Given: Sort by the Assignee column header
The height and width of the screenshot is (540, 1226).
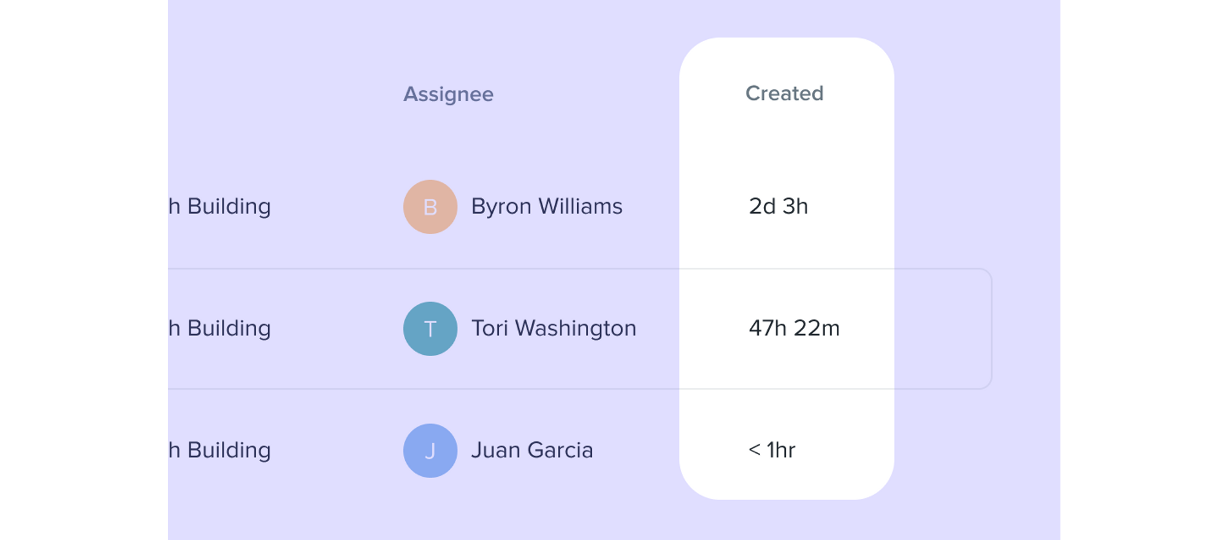Looking at the screenshot, I should pos(448,94).
